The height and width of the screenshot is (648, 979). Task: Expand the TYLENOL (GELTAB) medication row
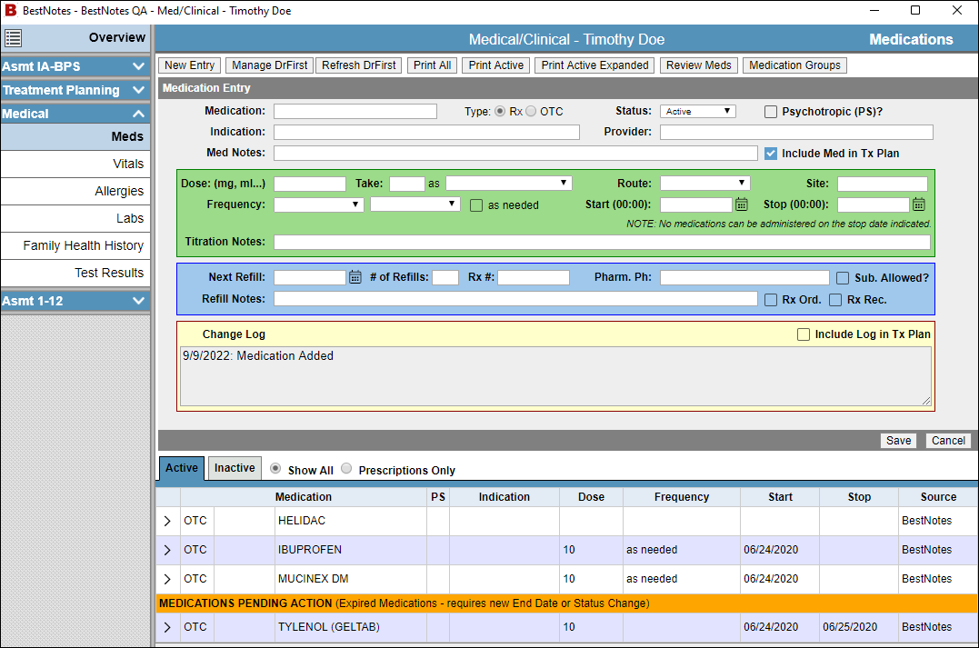167,627
